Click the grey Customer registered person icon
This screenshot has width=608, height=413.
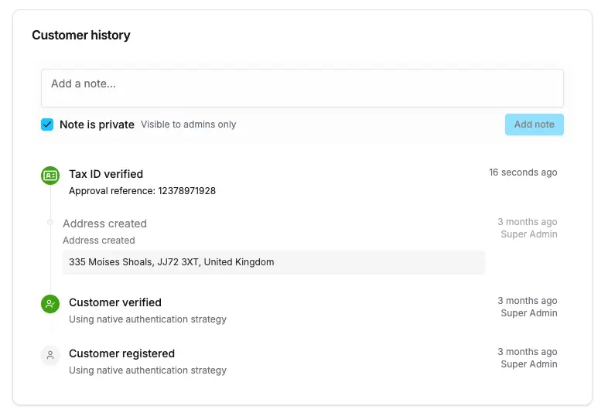50,355
